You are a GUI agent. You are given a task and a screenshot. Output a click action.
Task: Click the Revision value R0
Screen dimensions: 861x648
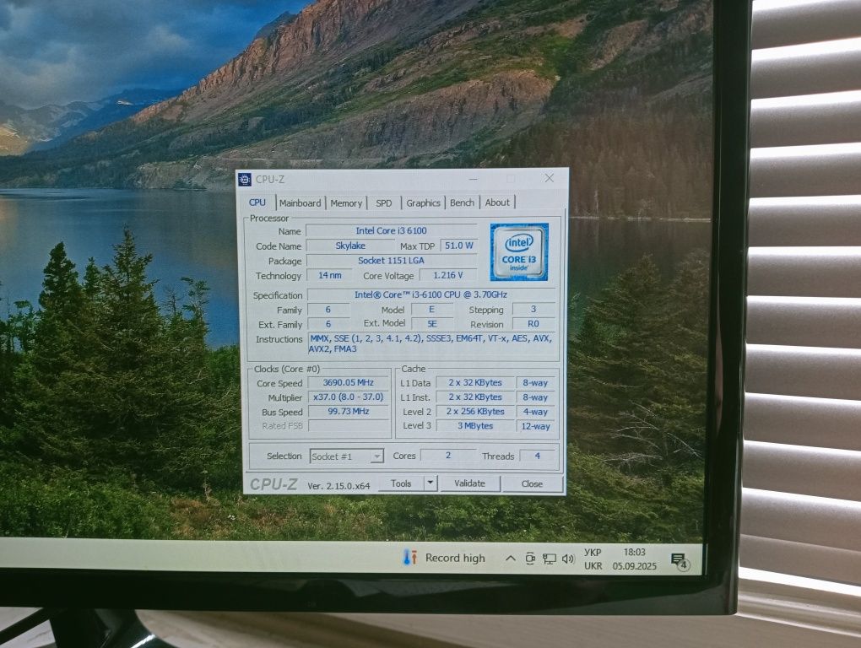(x=533, y=324)
